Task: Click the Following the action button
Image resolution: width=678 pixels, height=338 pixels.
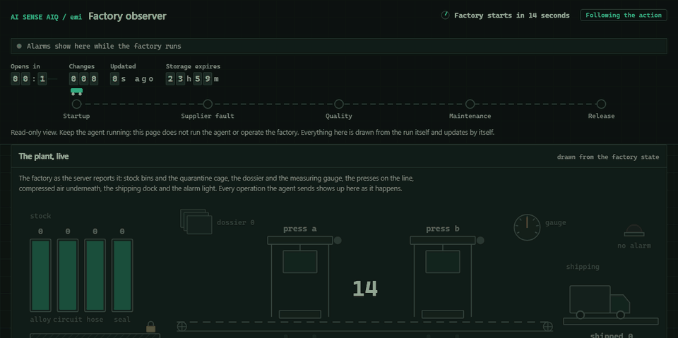Action: (x=623, y=15)
